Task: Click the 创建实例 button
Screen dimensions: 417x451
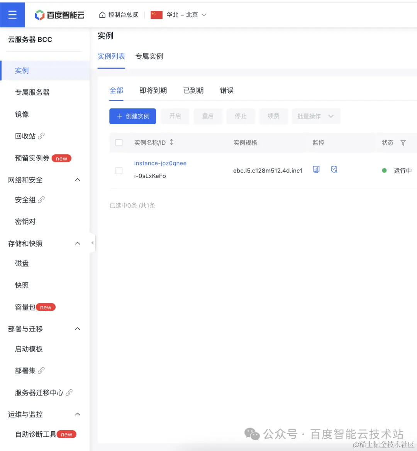Action: (132, 116)
